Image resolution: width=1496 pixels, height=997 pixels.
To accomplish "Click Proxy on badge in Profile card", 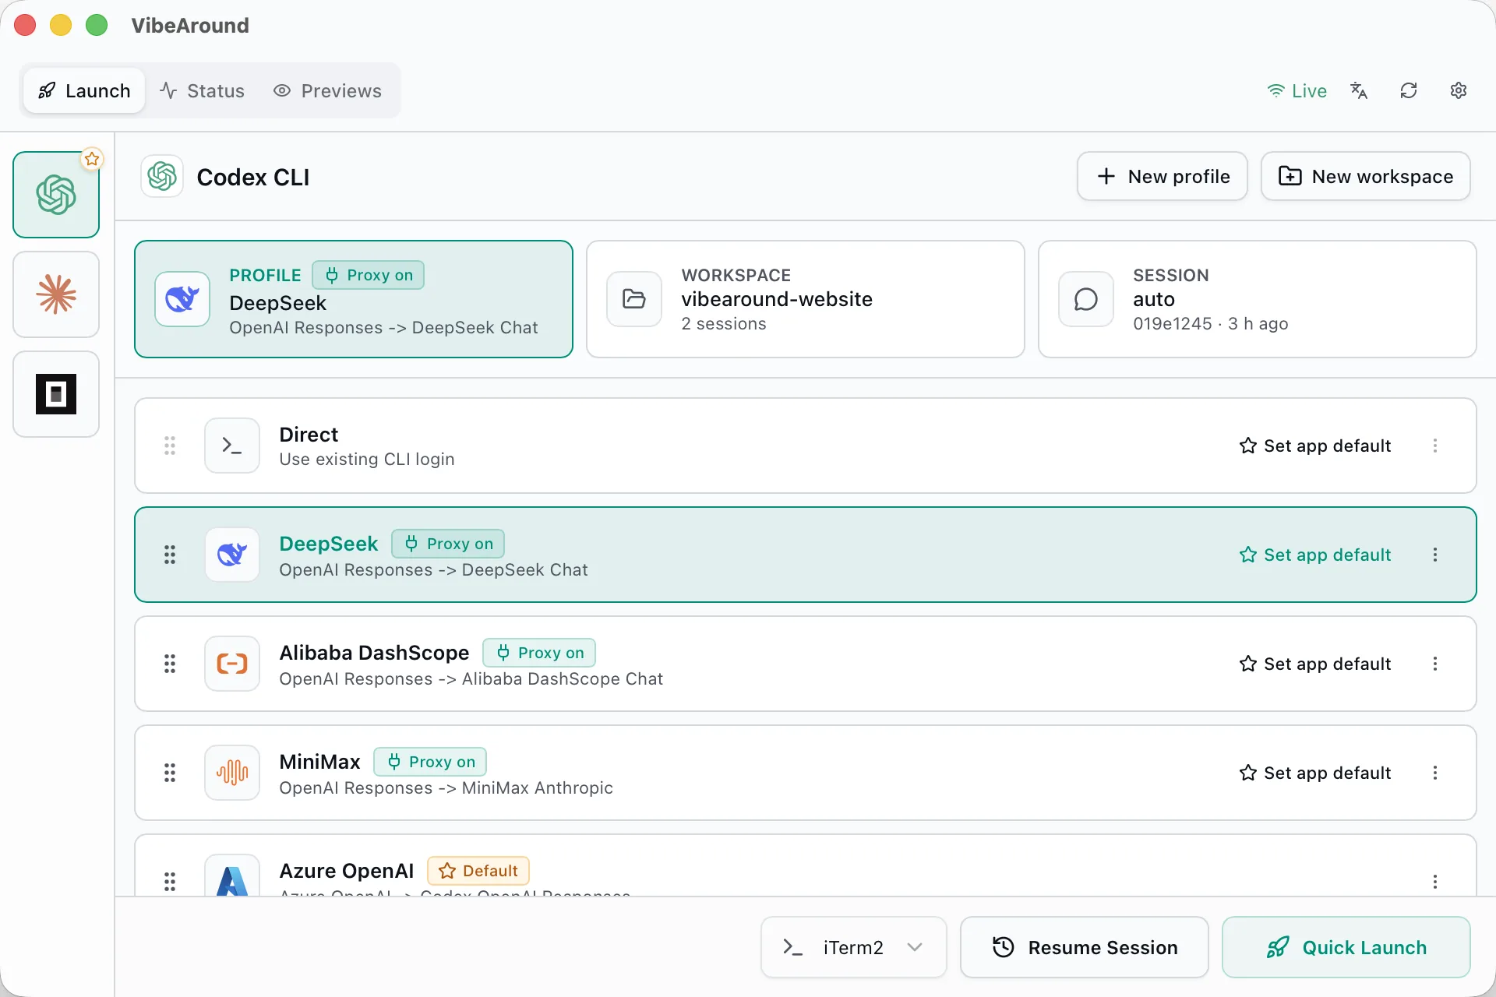I will tap(369, 275).
